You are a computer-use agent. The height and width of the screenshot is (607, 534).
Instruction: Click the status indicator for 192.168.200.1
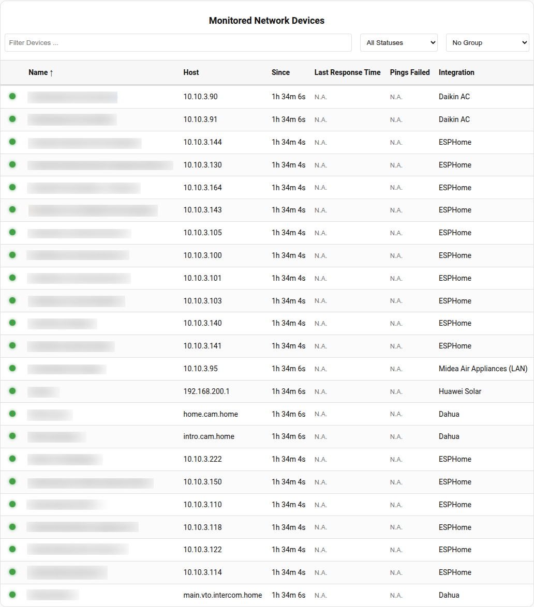[x=12, y=391]
